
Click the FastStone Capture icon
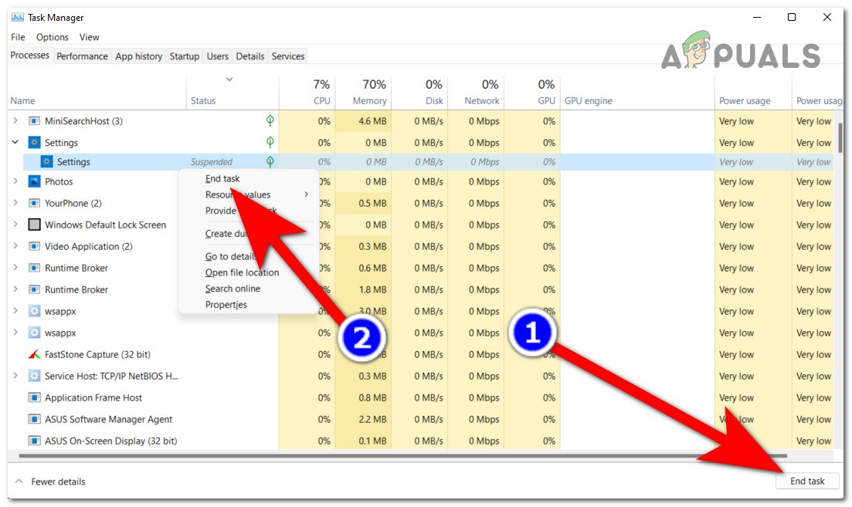[x=34, y=354]
